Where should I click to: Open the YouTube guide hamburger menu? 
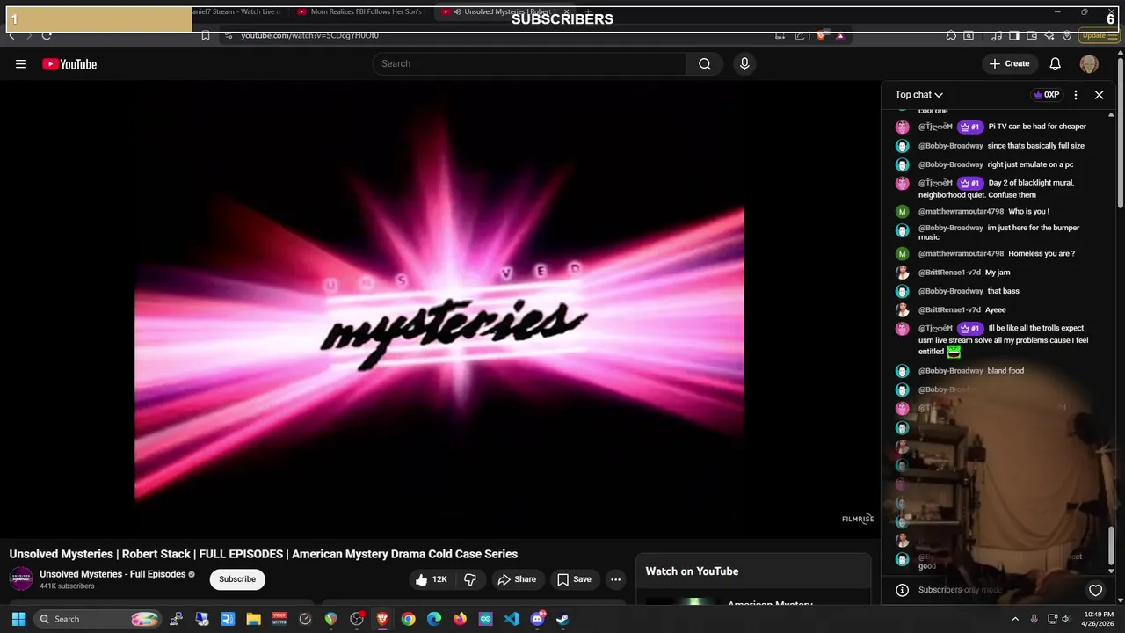[x=21, y=64]
